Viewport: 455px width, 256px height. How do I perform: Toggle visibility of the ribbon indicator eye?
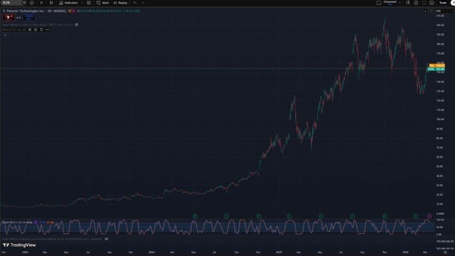77,24
